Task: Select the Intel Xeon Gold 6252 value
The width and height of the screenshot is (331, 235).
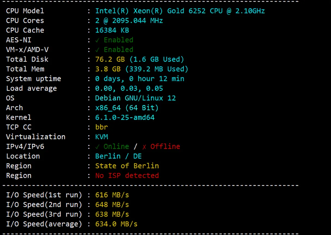Action: tap(180, 11)
